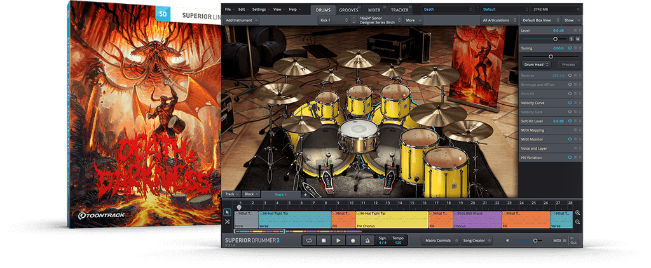
Task: Open the Kick 1 instrument selector
Action: (x=334, y=20)
